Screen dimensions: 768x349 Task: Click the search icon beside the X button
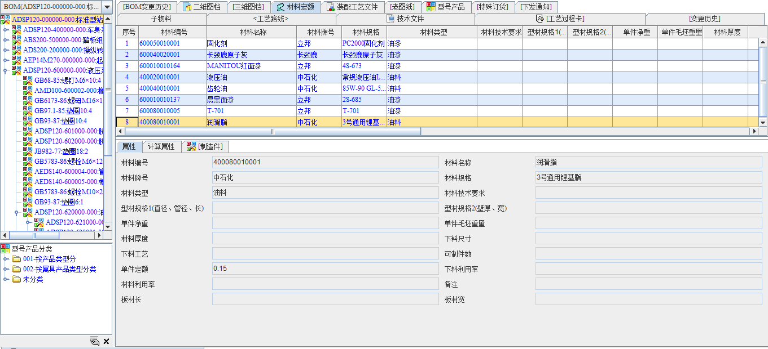coord(94,341)
